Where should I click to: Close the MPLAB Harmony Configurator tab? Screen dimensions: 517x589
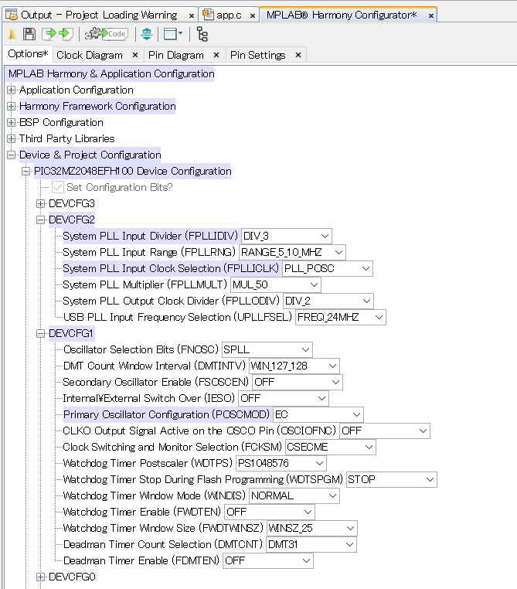[431, 15]
